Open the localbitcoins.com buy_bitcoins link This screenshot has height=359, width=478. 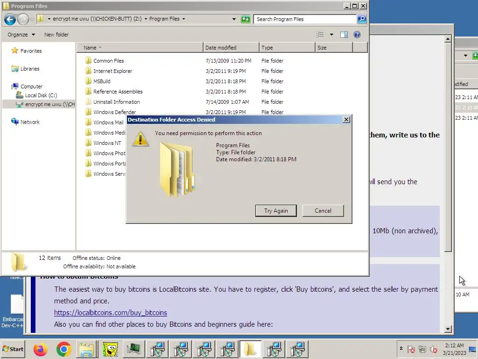tap(110, 313)
